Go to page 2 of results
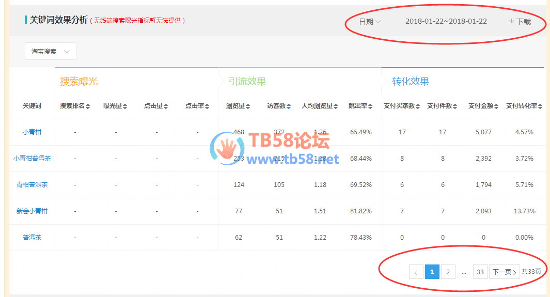 coord(448,272)
